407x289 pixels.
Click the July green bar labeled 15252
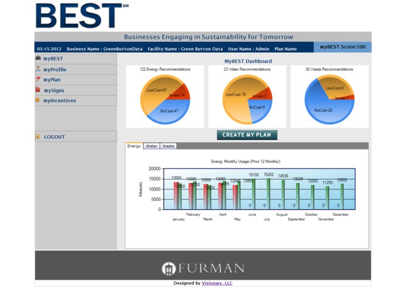tap(268, 194)
